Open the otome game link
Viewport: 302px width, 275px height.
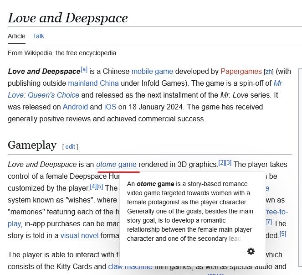click(x=116, y=165)
